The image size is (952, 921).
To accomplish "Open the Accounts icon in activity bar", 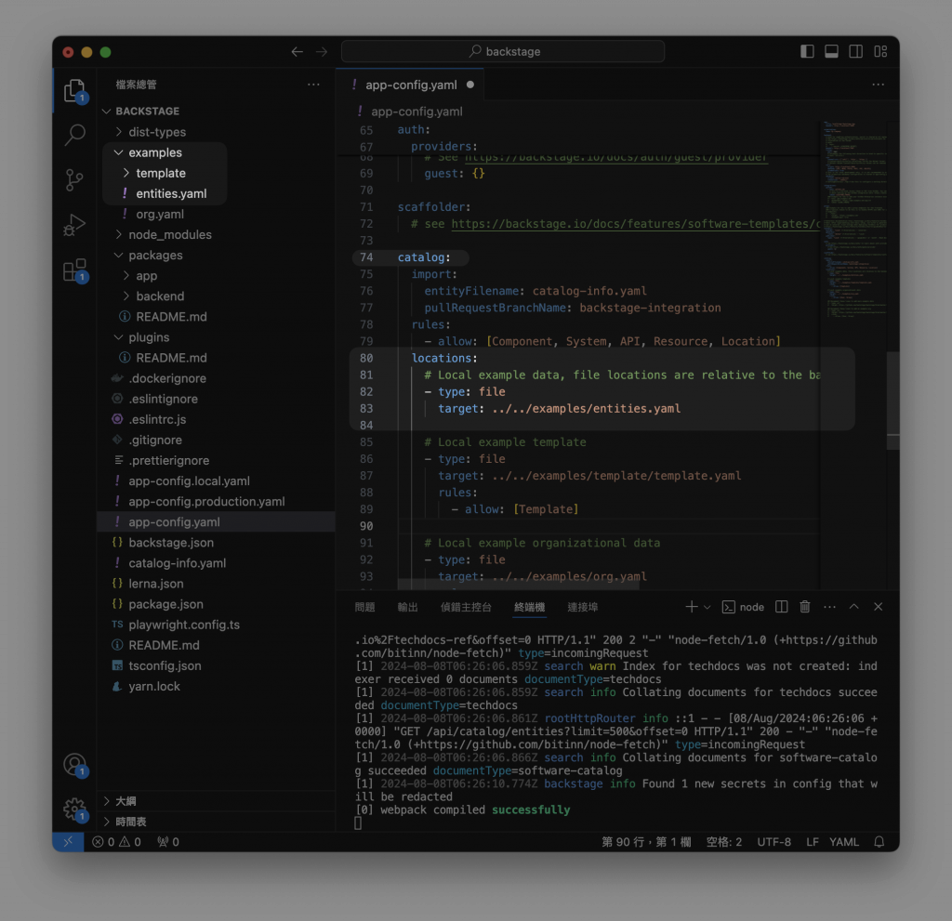I will pos(74,764).
